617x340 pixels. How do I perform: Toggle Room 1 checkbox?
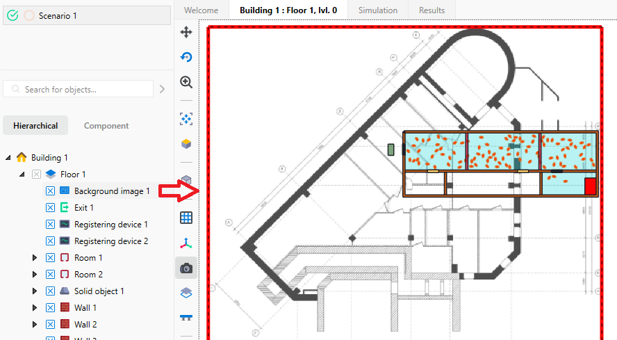50,258
